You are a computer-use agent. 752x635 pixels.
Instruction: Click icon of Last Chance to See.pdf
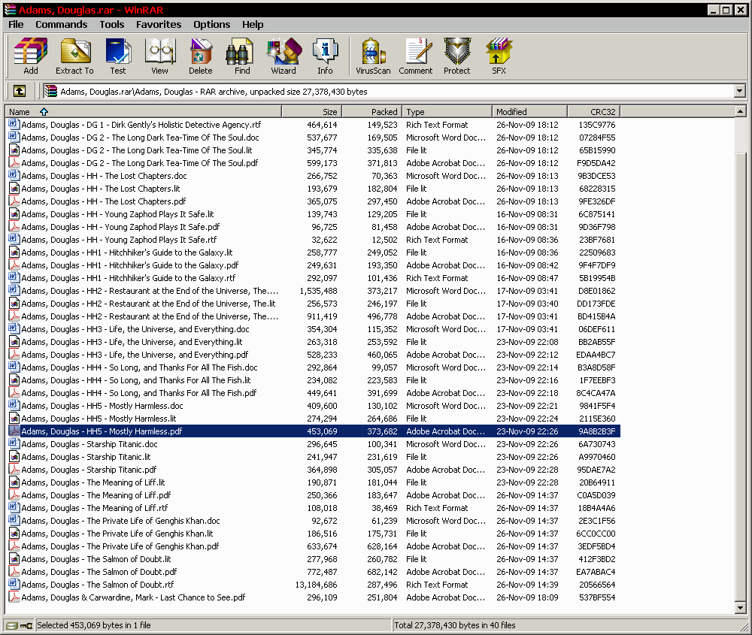coord(14,597)
